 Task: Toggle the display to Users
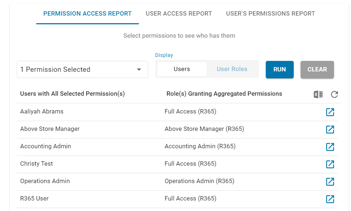[182, 69]
